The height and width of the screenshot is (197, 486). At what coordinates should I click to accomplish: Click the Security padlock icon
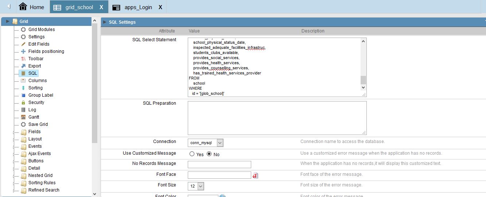(x=23, y=103)
